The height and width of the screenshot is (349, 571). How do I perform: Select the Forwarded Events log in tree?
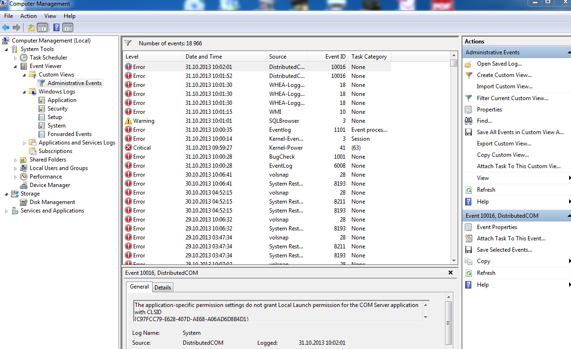69,134
